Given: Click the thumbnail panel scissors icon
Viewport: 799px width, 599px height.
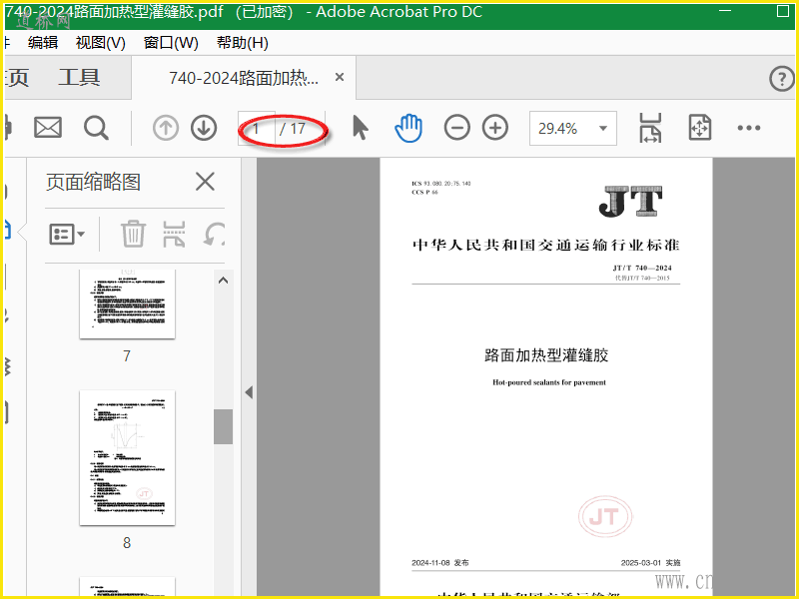Looking at the screenshot, I should tap(174, 234).
